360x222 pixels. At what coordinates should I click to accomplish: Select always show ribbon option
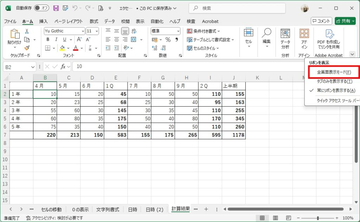pyautogui.click(x=336, y=90)
